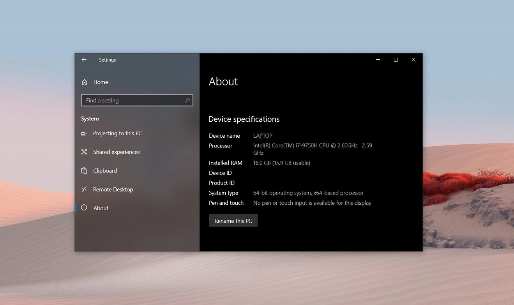The height and width of the screenshot is (305, 514).
Task: Select the Shared experiences text label
Action: [116, 152]
